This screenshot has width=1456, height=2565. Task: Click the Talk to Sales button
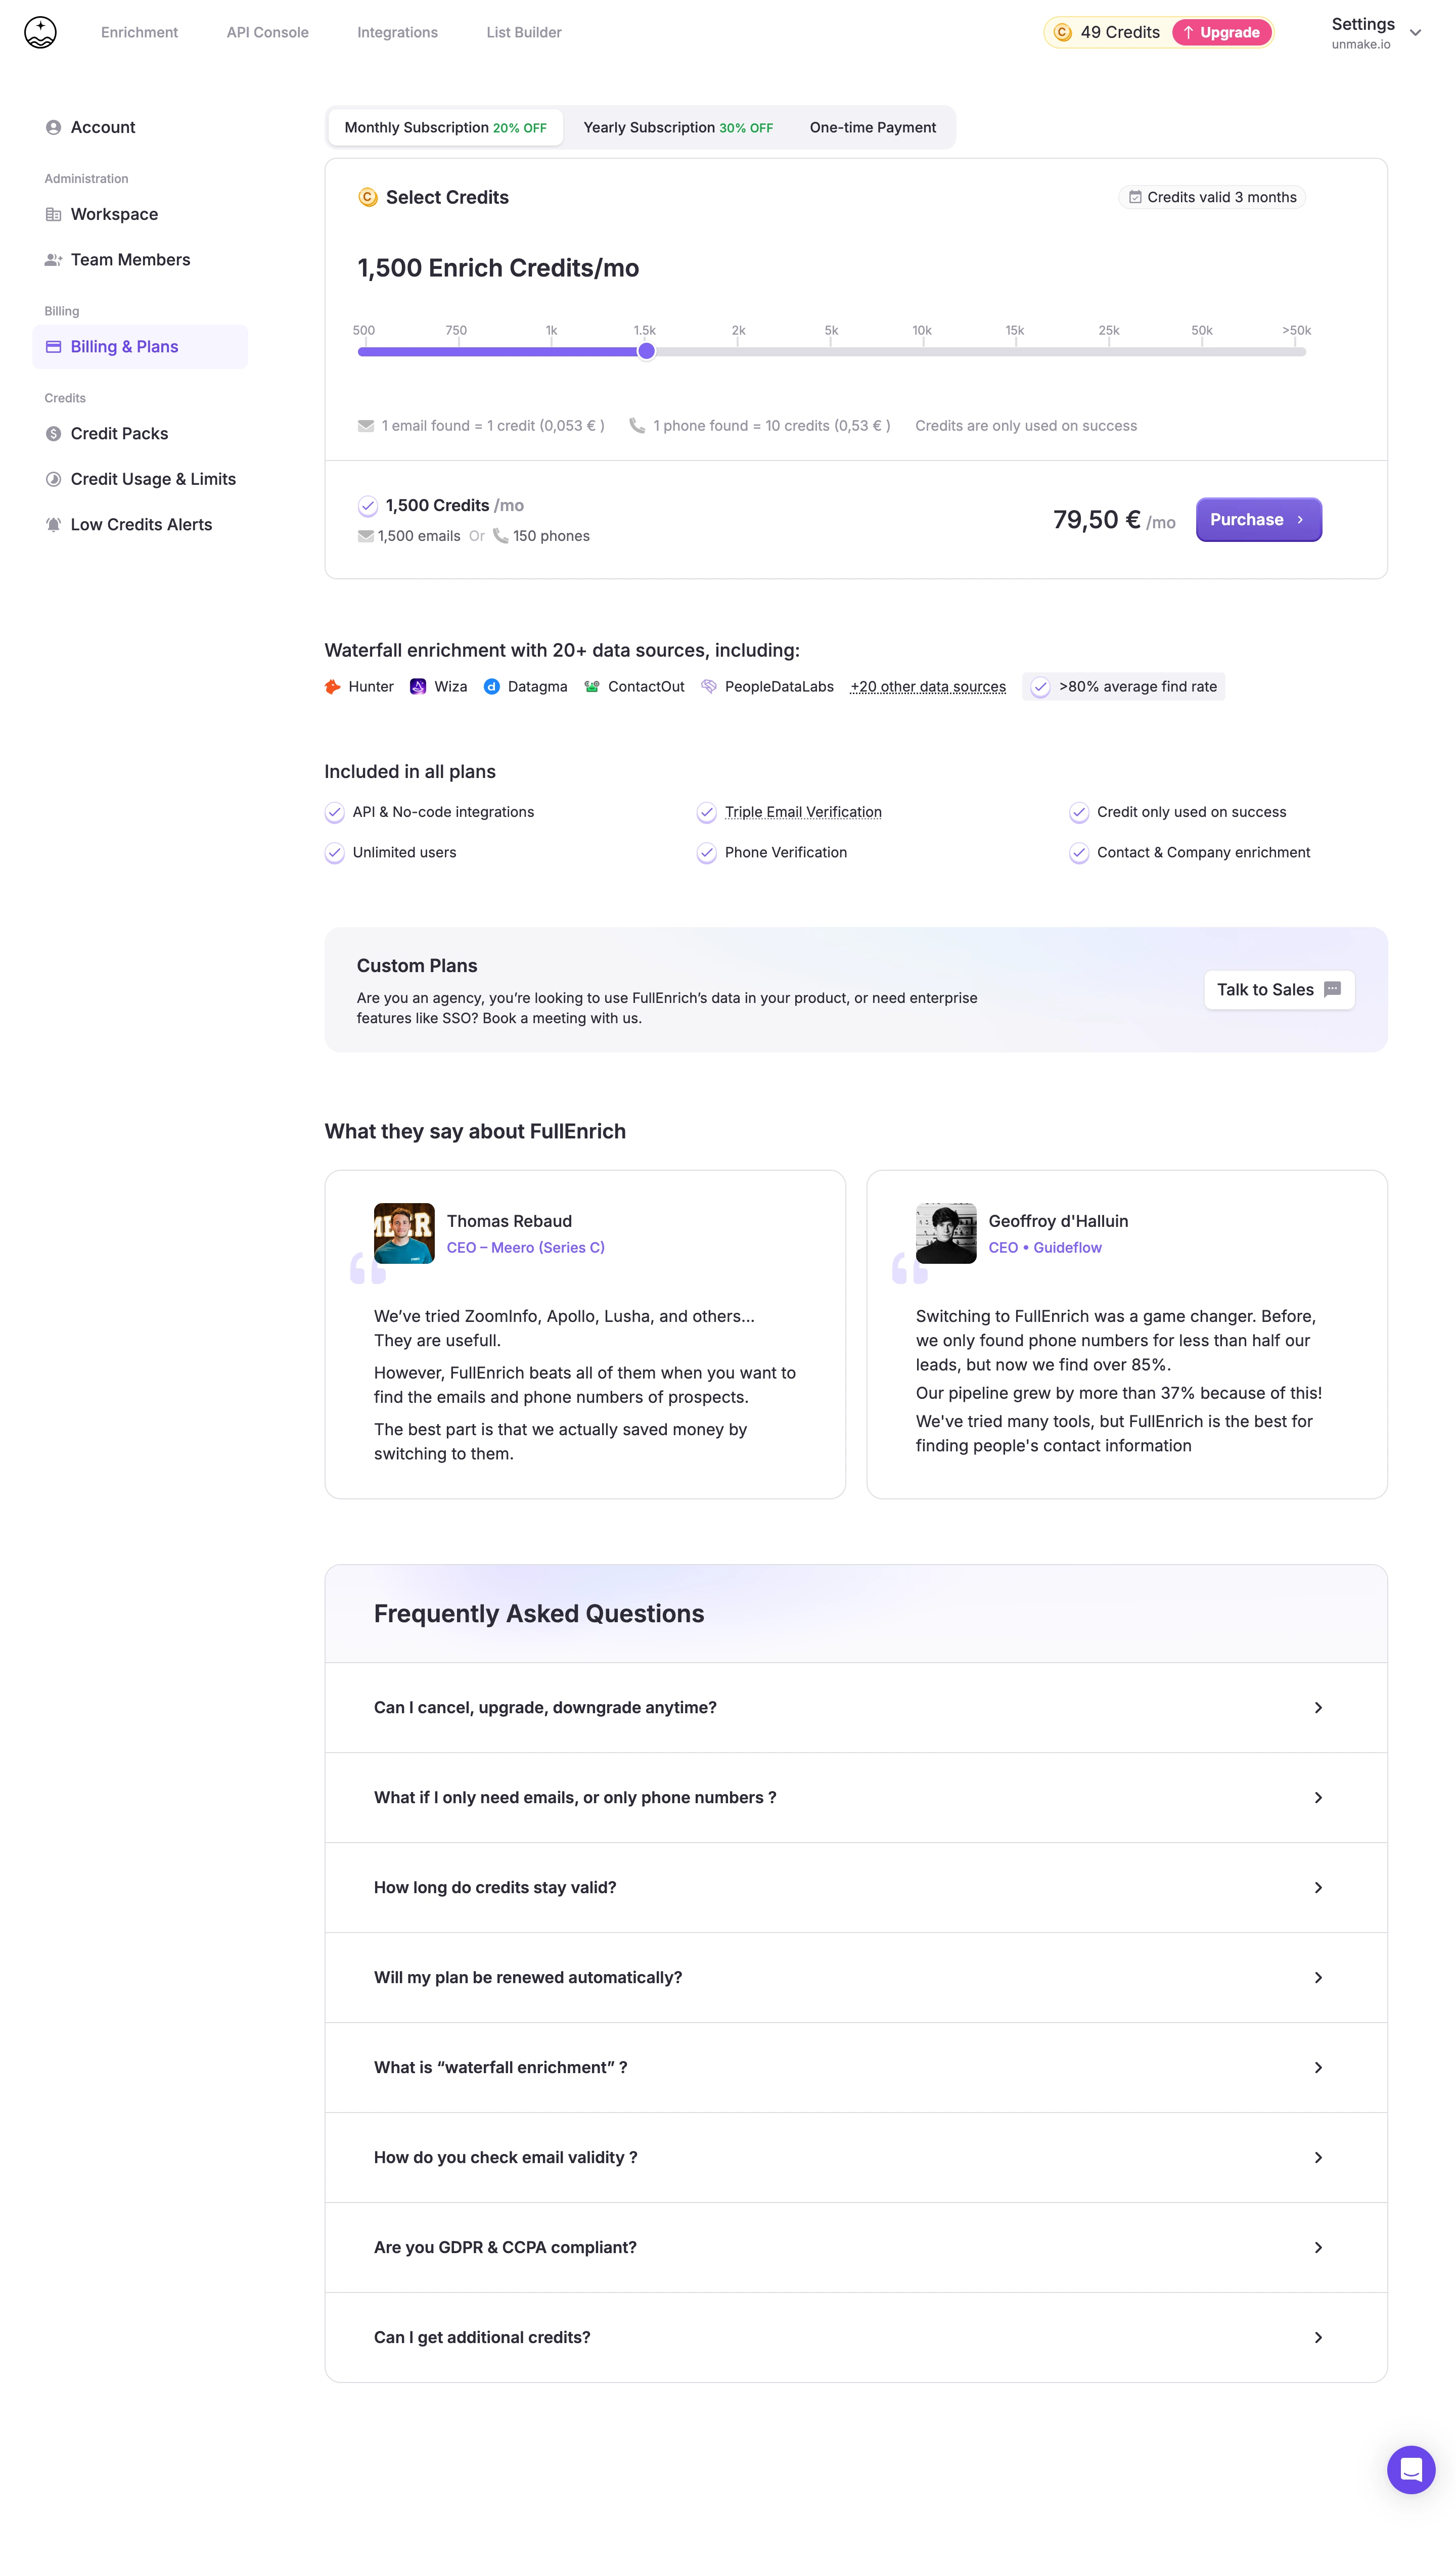pyautogui.click(x=1279, y=990)
